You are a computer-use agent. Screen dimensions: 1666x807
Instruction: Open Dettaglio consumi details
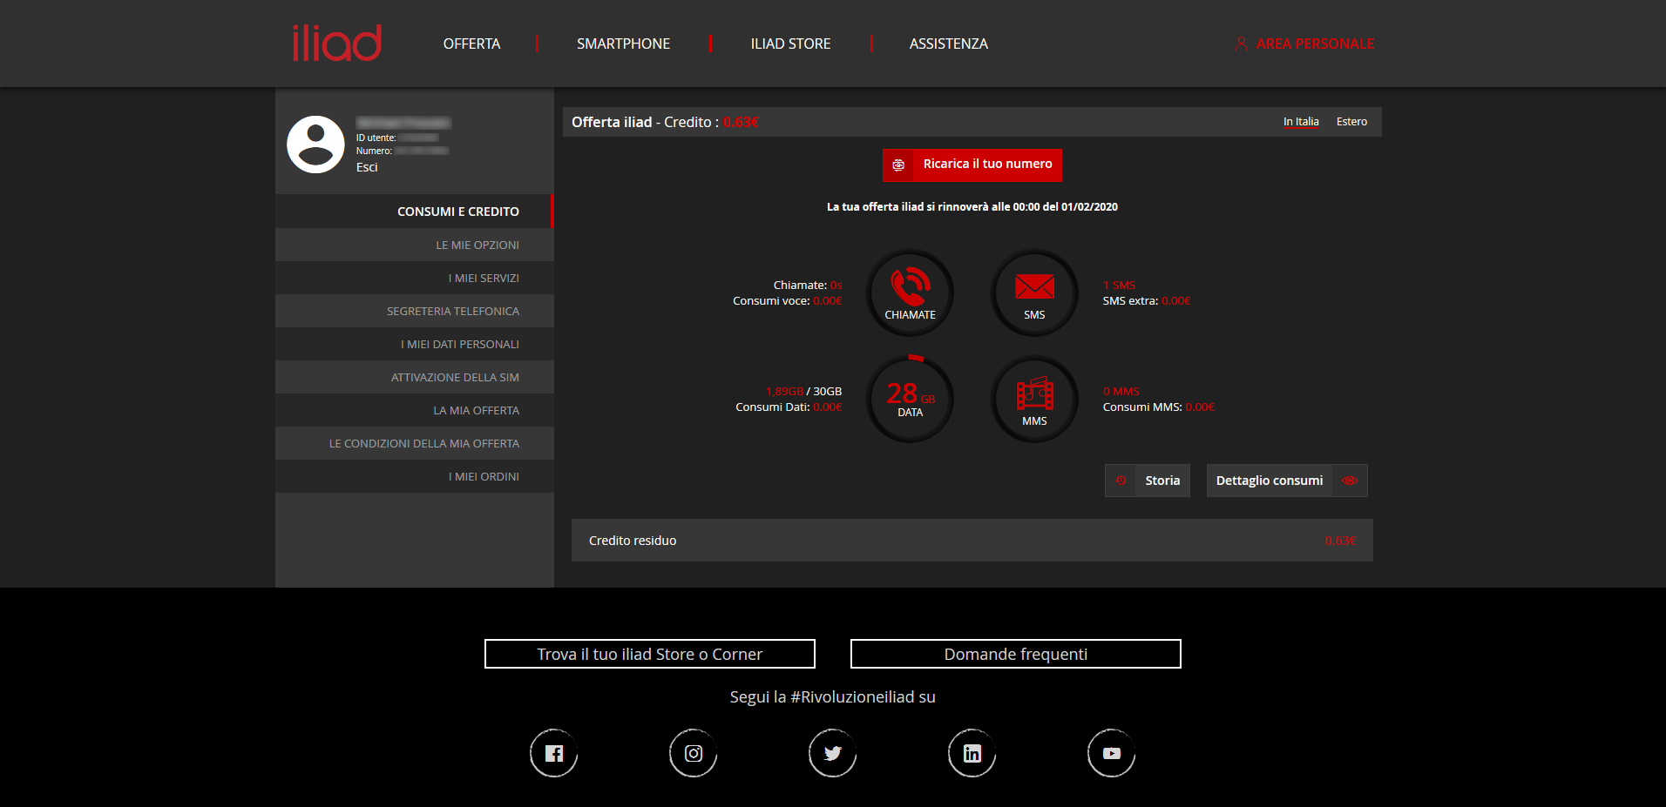click(1287, 481)
